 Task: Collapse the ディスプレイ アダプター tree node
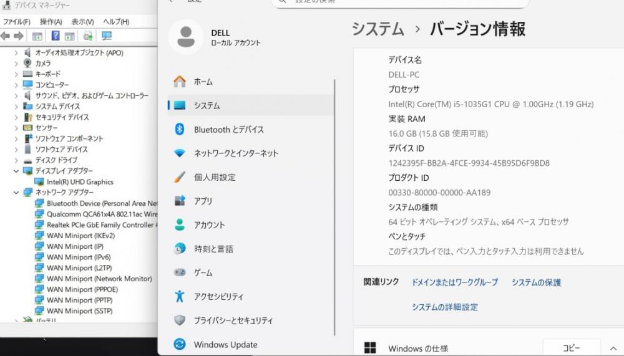coord(16,171)
